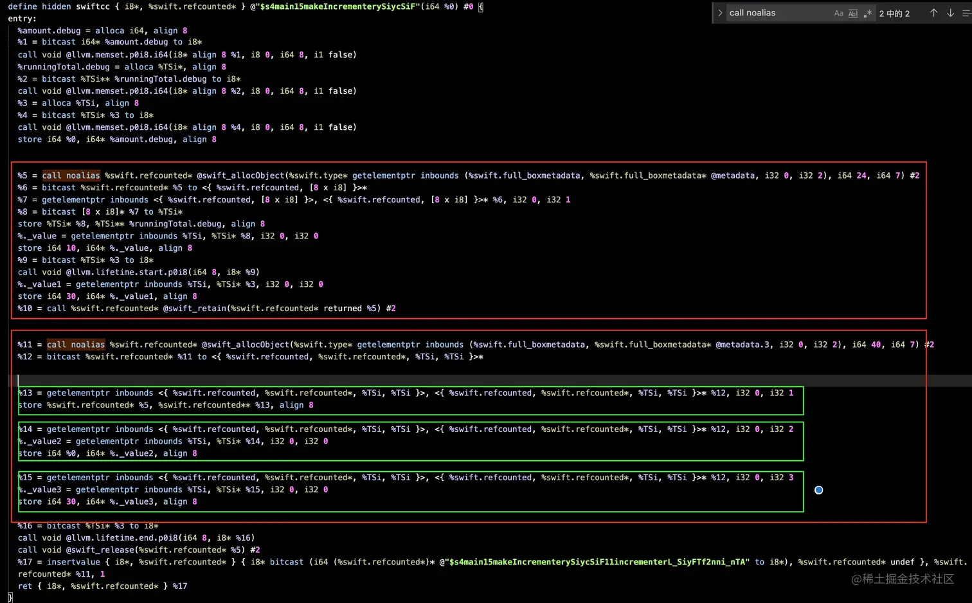
Task: Click the "%7 = getelementptr inbounds" line
Action: [294, 200]
